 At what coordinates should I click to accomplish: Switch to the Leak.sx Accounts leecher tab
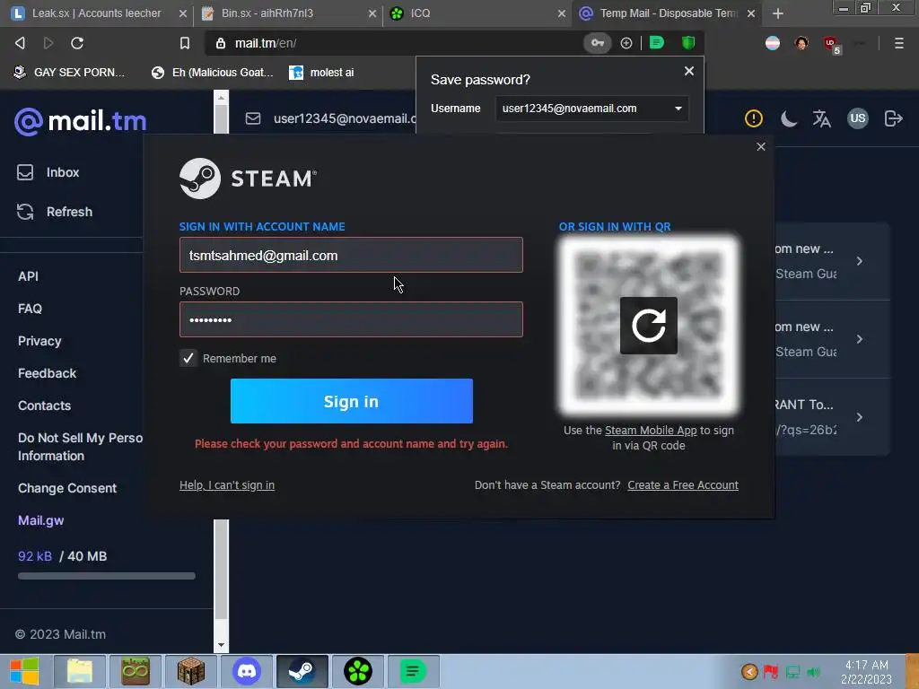click(x=96, y=13)
